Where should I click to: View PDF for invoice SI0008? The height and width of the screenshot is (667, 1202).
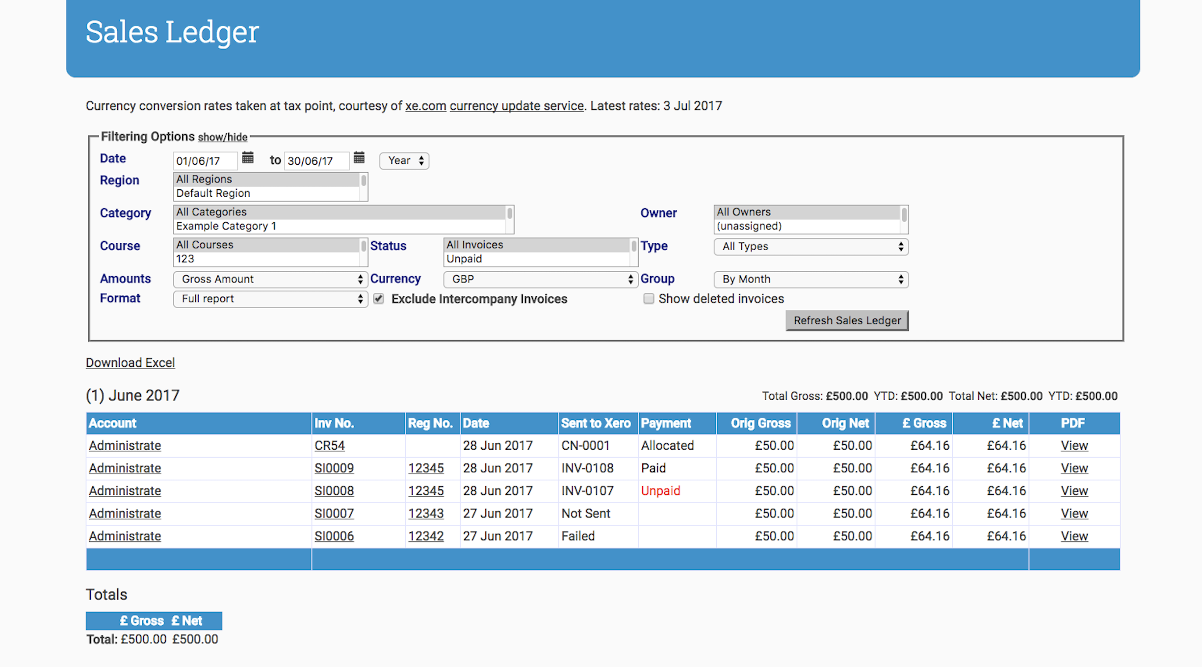1074,491
